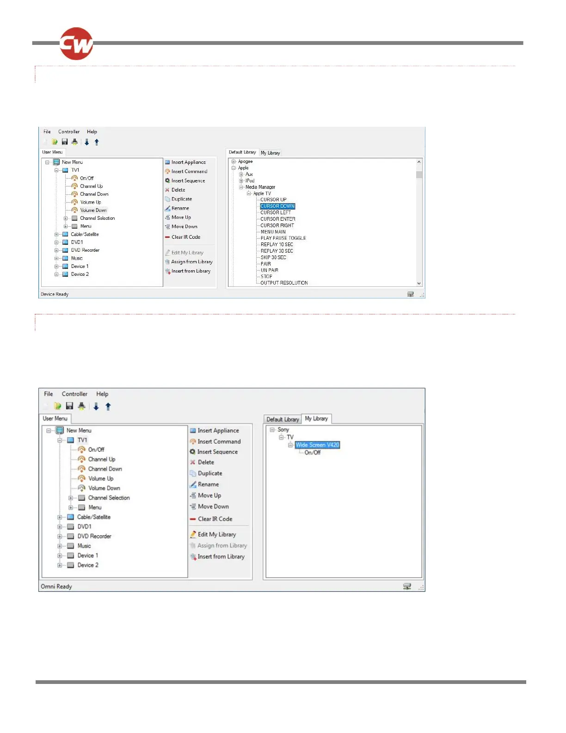Click the download arrow icon in upper screenshot toolbar
566x733 pixels.
[86, 142]
